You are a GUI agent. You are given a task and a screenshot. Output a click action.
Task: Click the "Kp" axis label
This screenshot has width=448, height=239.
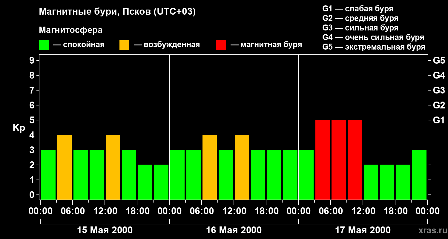(19, 128)
